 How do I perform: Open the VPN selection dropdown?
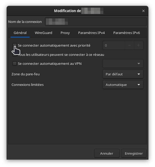point(123,63)
